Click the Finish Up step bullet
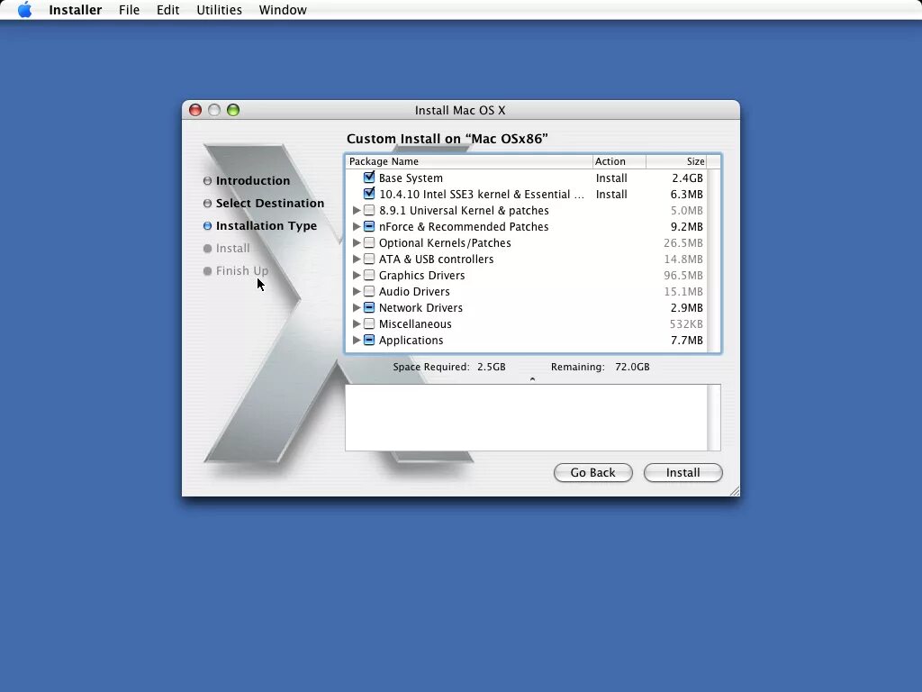The image size is (922, 692). pyautogui.click(x=207, y=270)
